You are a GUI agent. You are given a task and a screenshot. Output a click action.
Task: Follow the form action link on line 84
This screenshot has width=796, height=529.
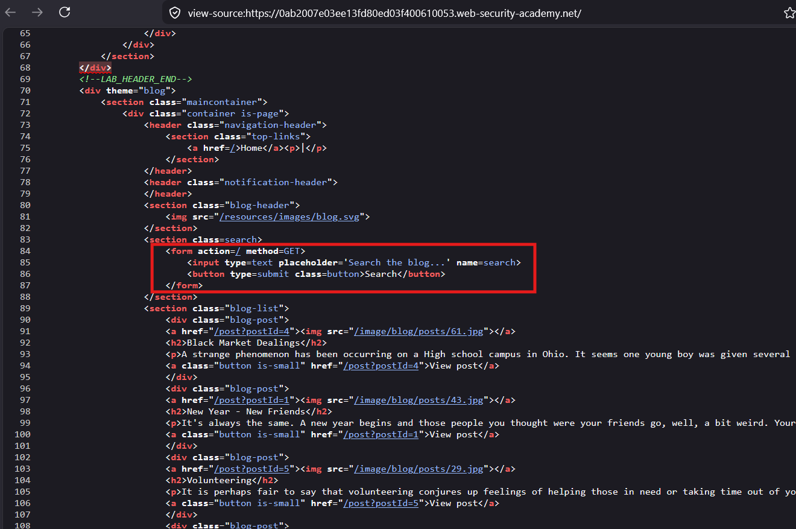click(x=238, y=251)
